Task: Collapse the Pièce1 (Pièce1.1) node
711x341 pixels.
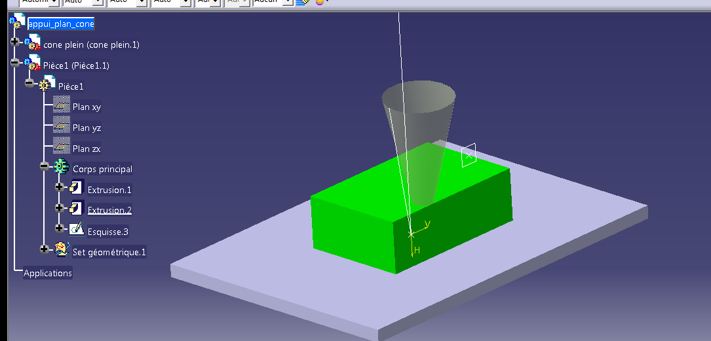Action: 14,63
